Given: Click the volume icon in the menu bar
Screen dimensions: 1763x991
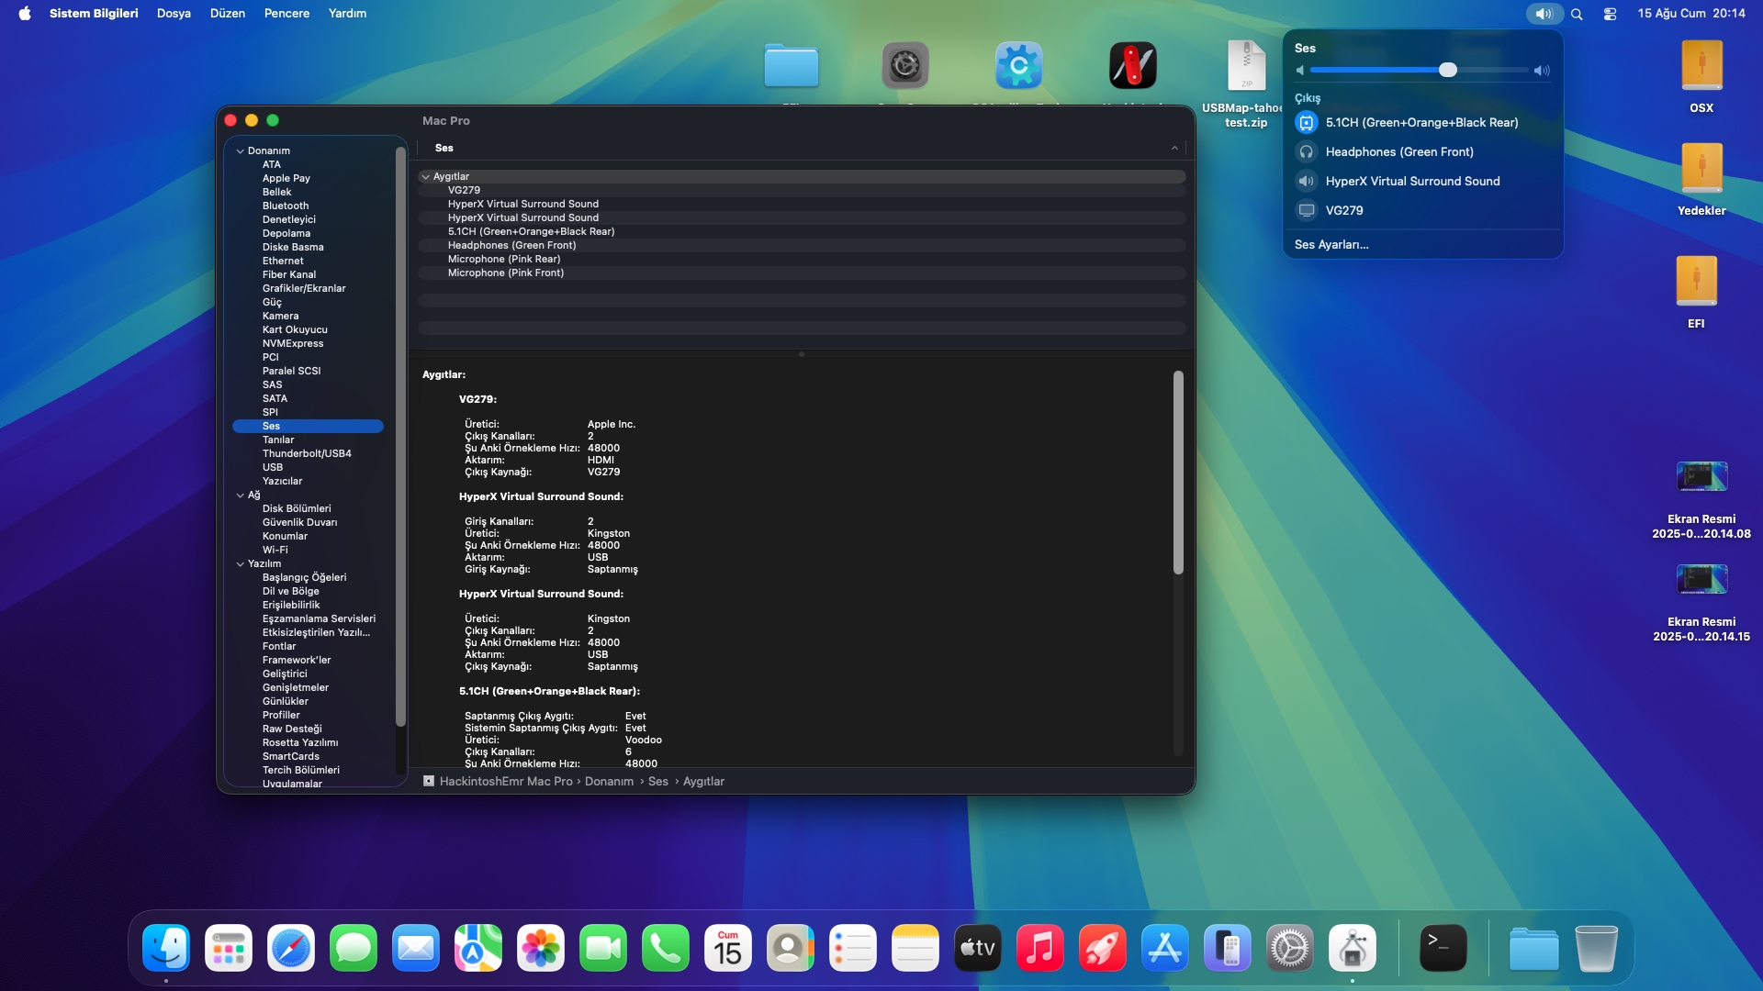Looking at the screenshot, I should point(1543,14).
